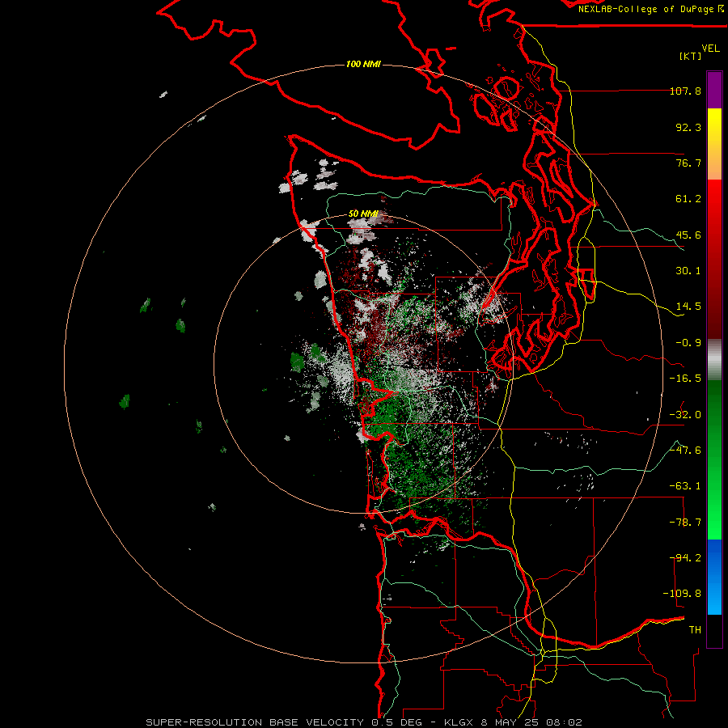
Task: Click the -94.2 scale value
Action: point(685,558)
